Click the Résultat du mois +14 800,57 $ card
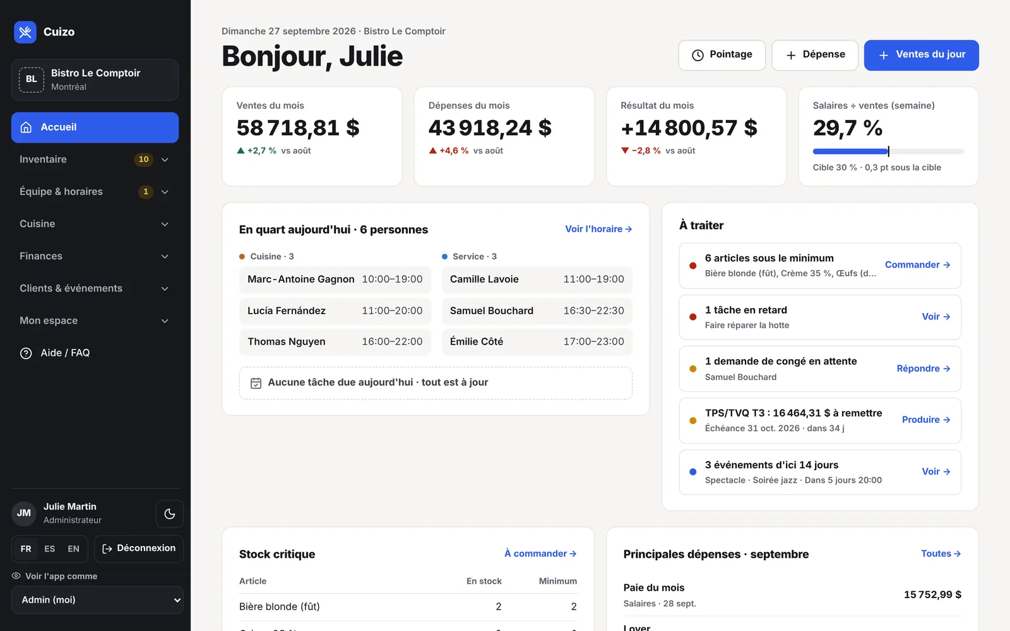 (x=696, y=136)
